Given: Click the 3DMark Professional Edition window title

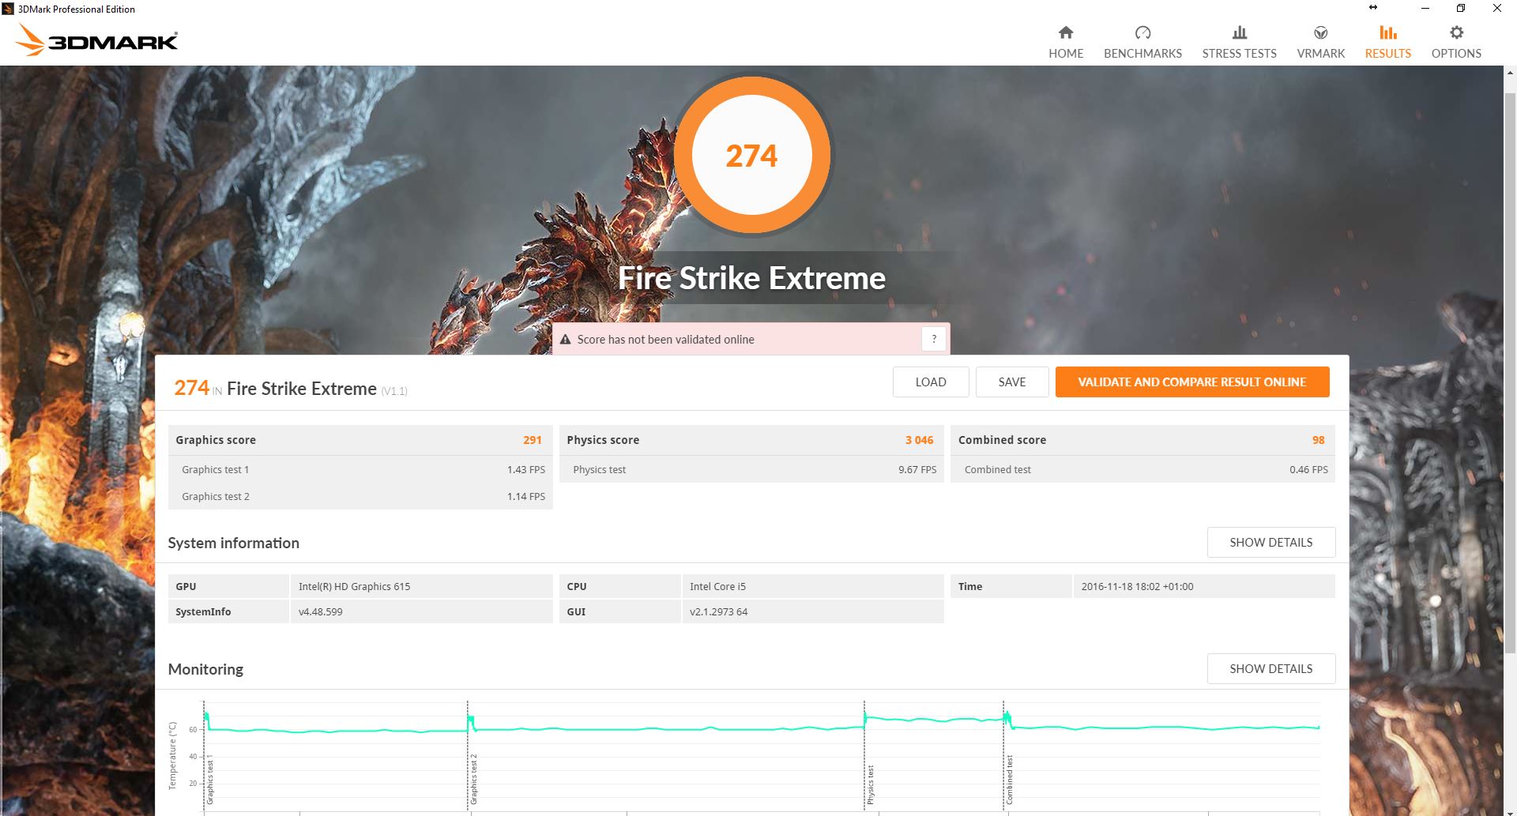Looking at the screenshot, I should 77,9.
